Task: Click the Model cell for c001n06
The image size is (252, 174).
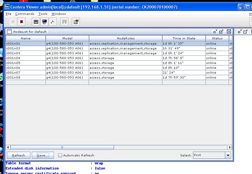Action: 67,68
